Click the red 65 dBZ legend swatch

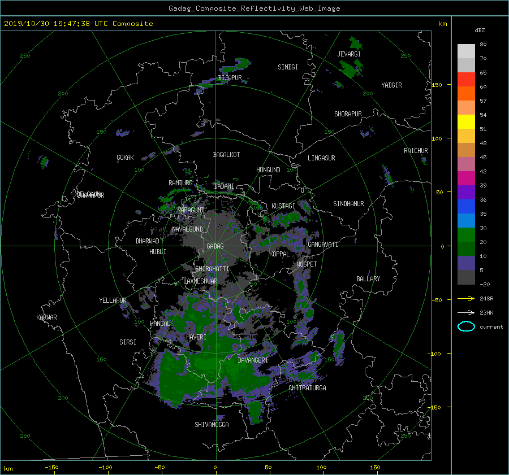tap(466, 80)
